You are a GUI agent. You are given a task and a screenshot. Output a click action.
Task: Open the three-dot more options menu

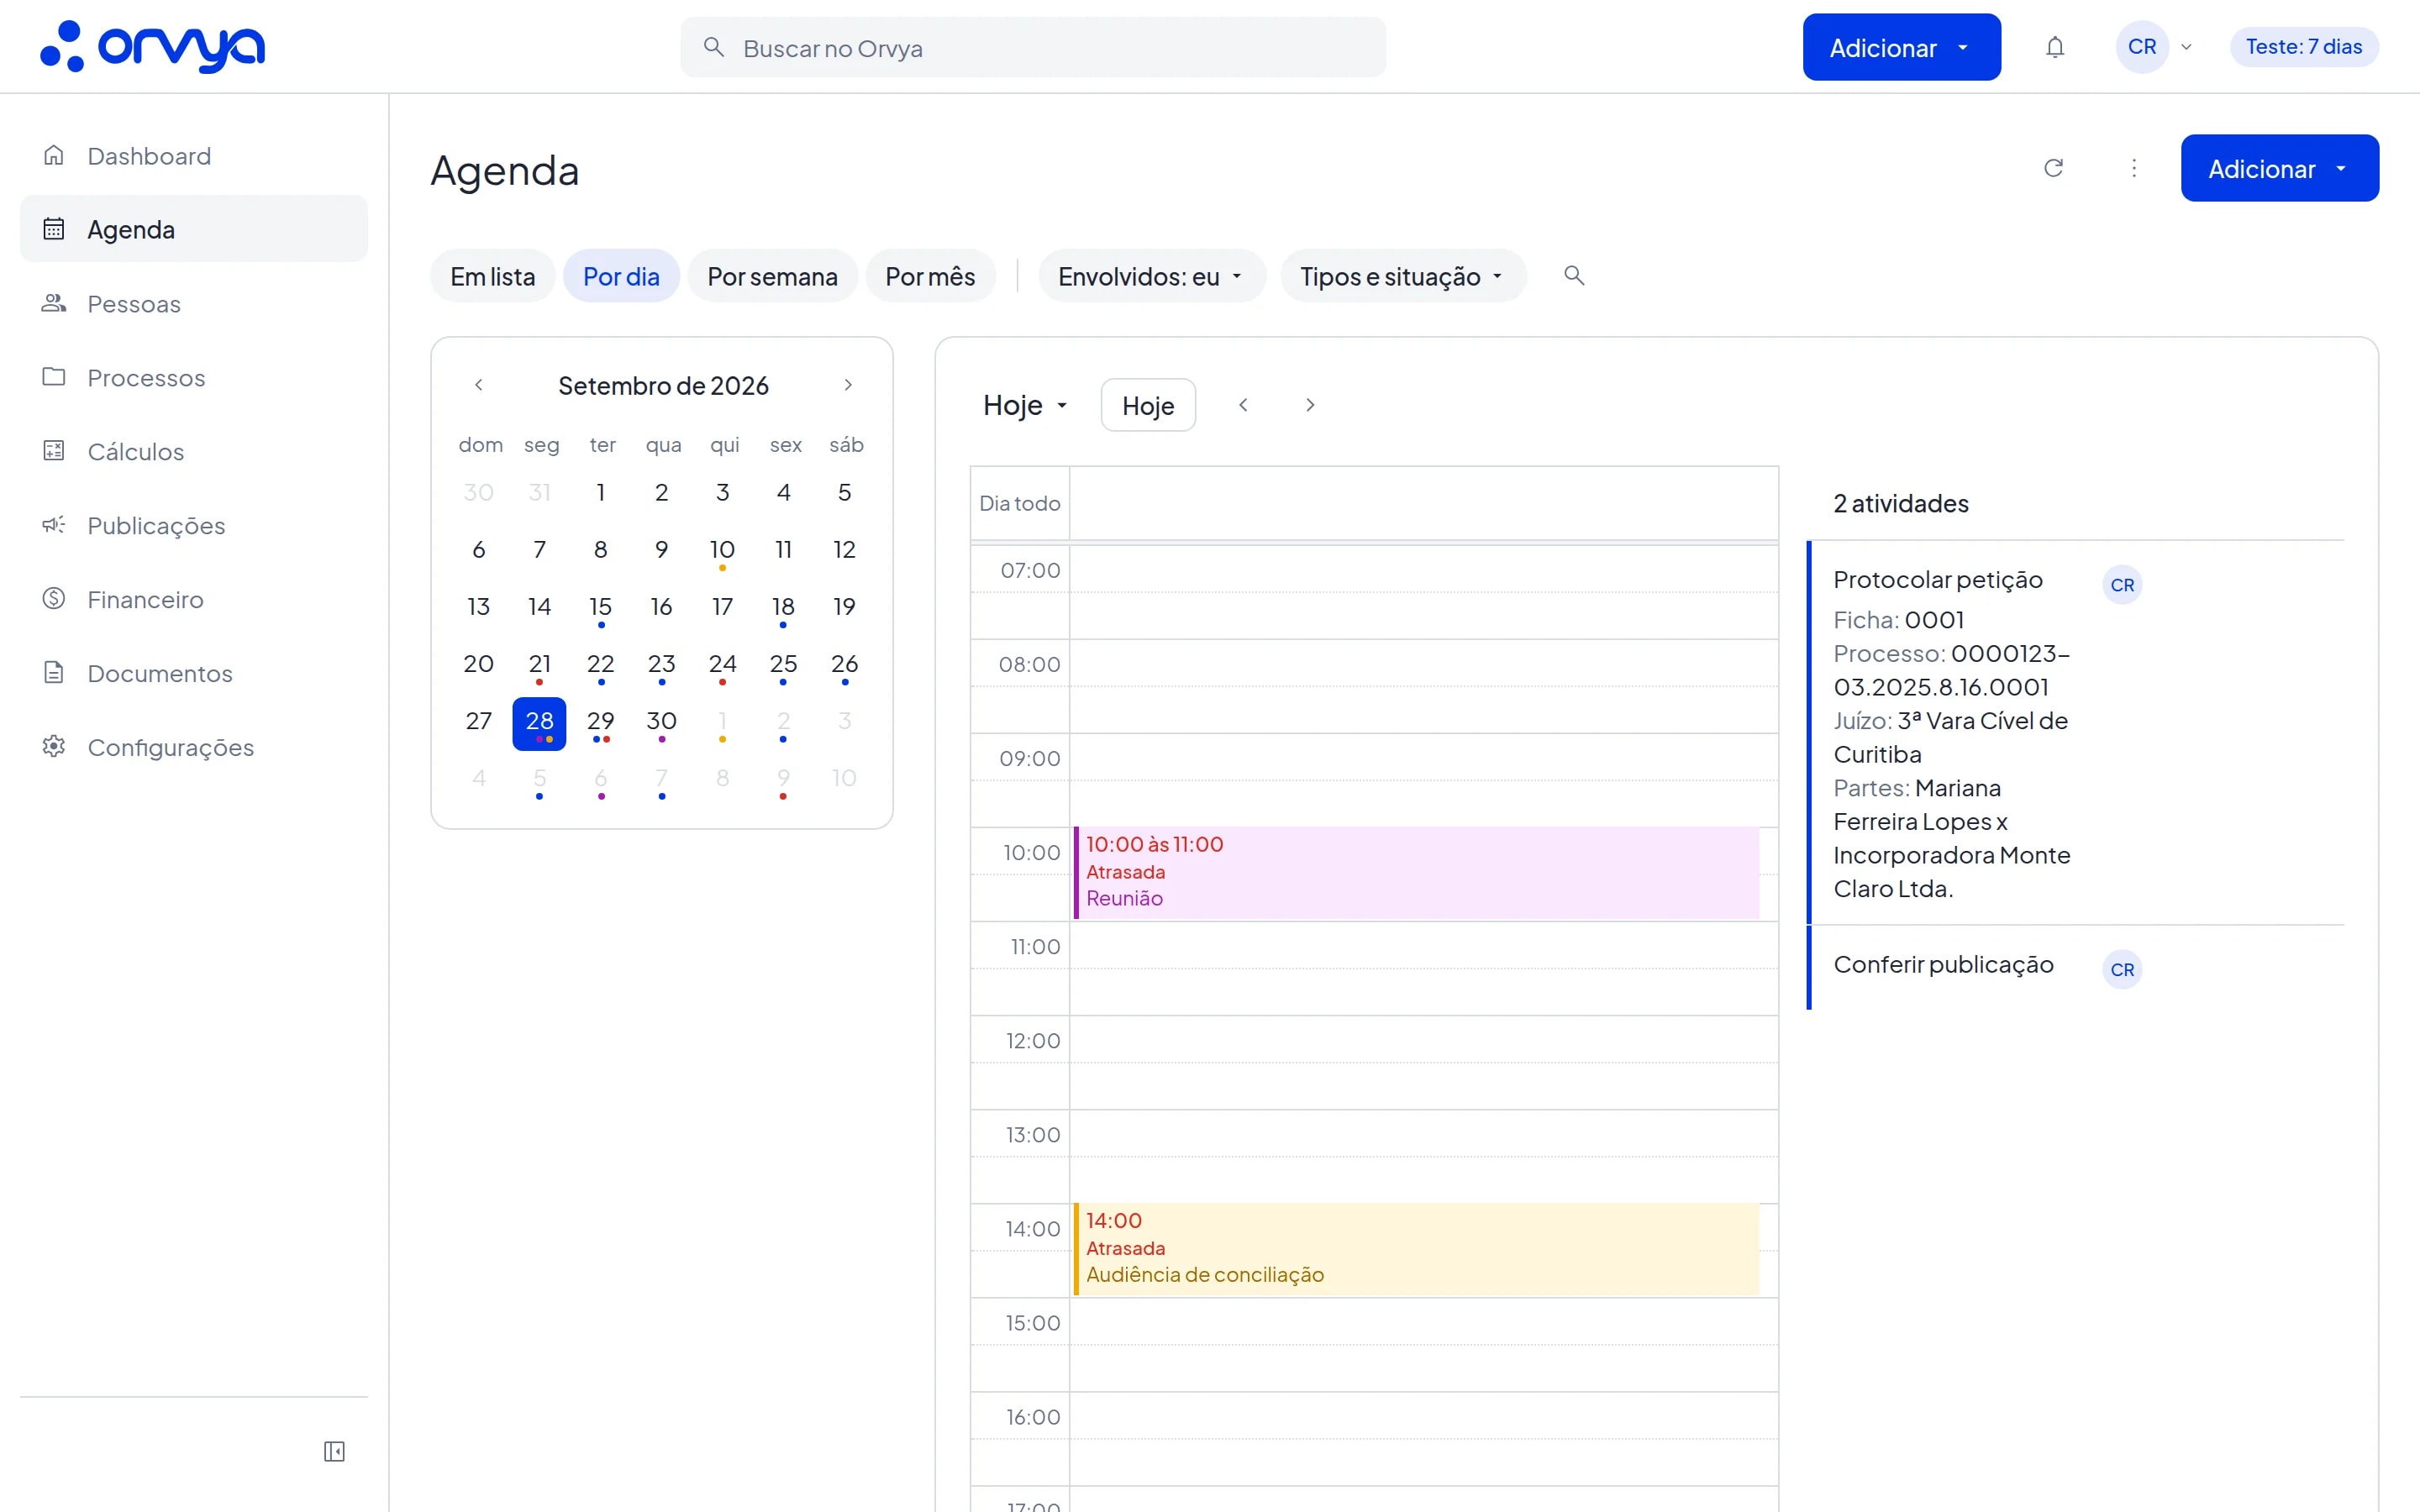pyautogui.click(x=2134, y=168)
